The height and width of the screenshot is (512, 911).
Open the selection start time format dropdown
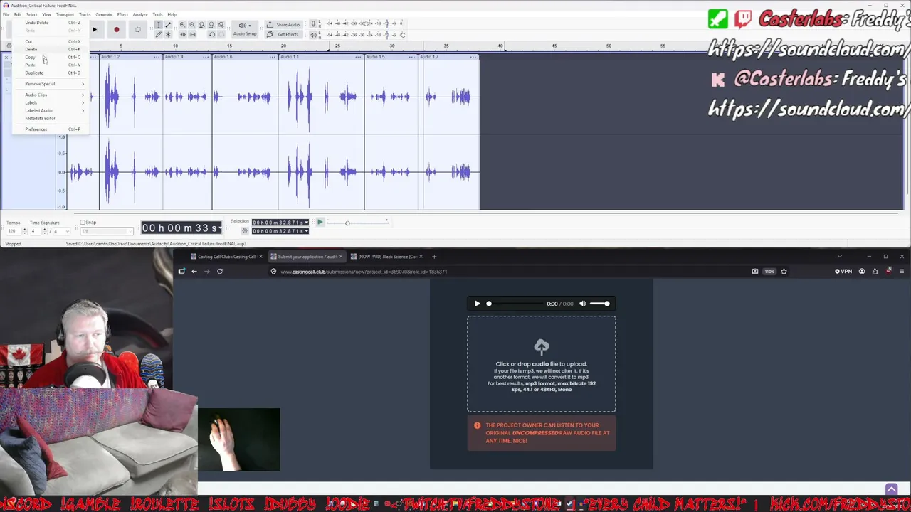pyautogui.click(x=306, y=223)
